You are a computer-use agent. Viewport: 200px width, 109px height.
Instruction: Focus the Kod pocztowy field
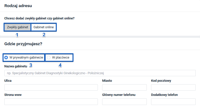pyautogui.click(x=173, y=87)
